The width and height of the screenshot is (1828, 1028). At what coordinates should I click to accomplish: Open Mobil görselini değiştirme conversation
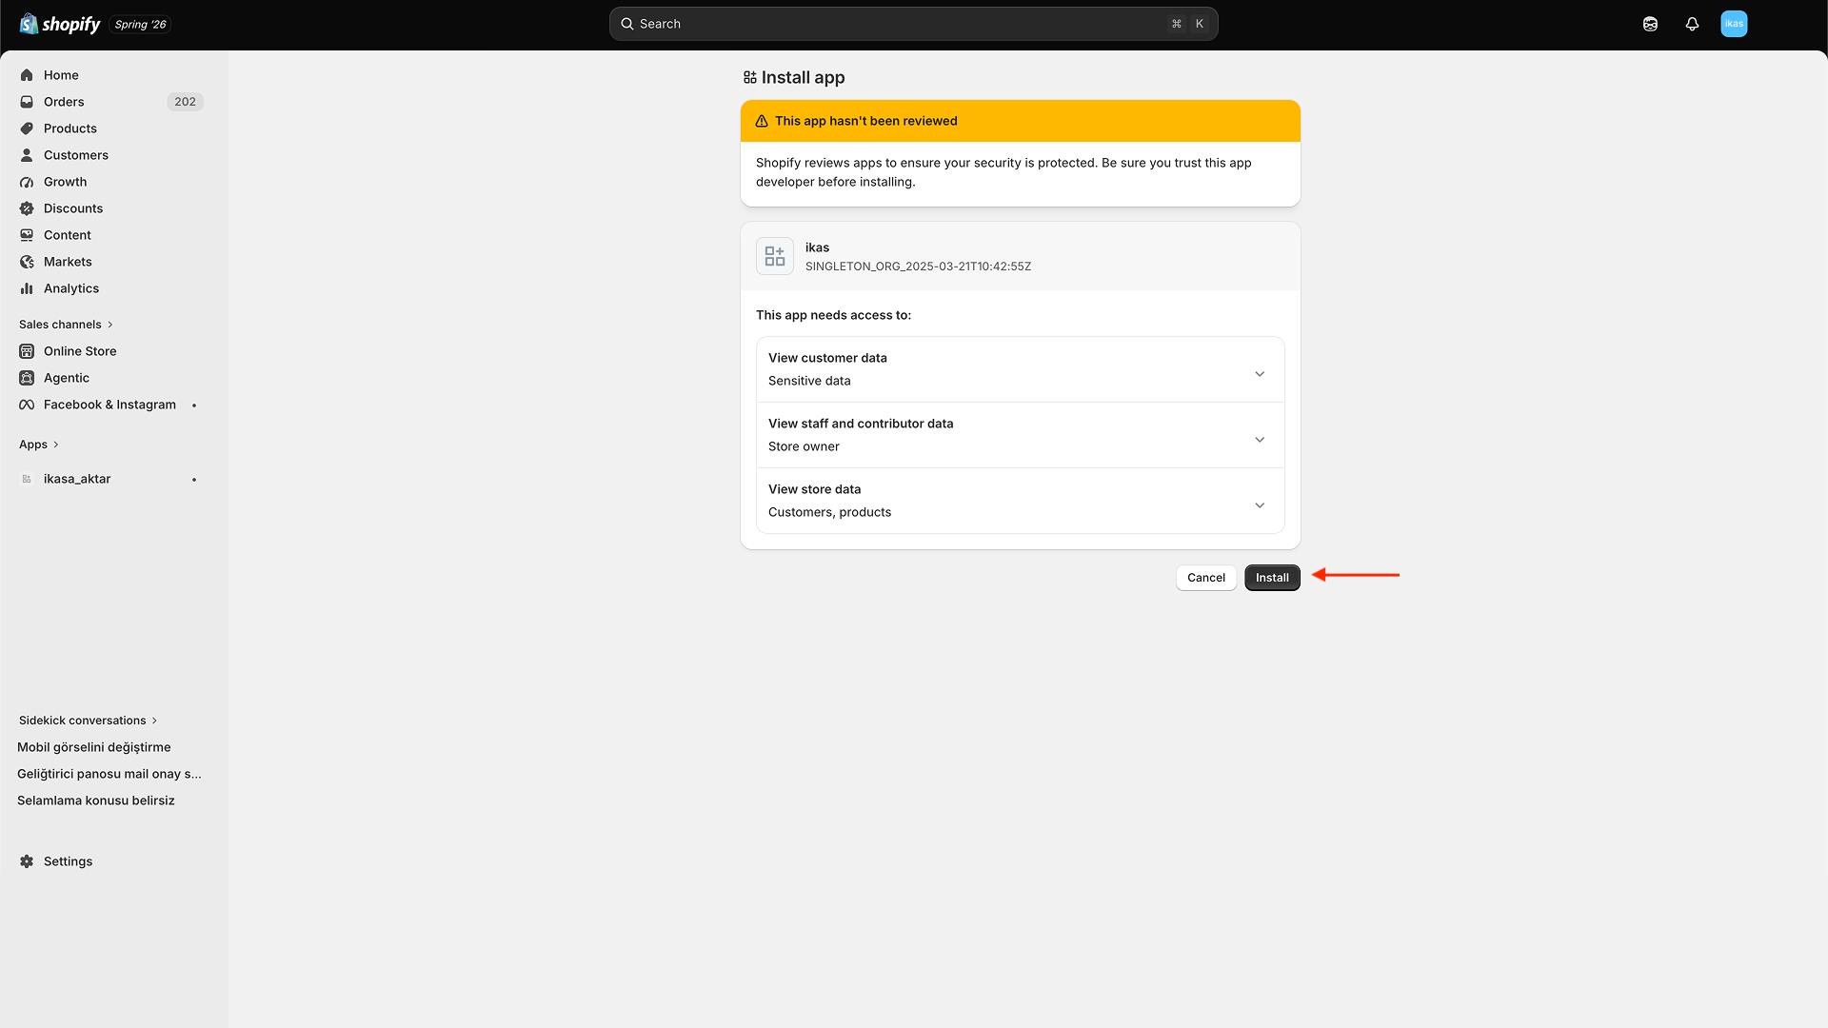(x=94, y=747)
